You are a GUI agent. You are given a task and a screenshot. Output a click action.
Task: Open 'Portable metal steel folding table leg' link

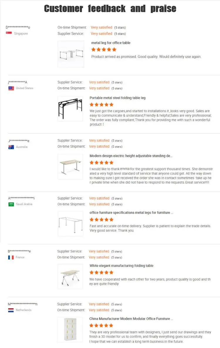(117, 98)
